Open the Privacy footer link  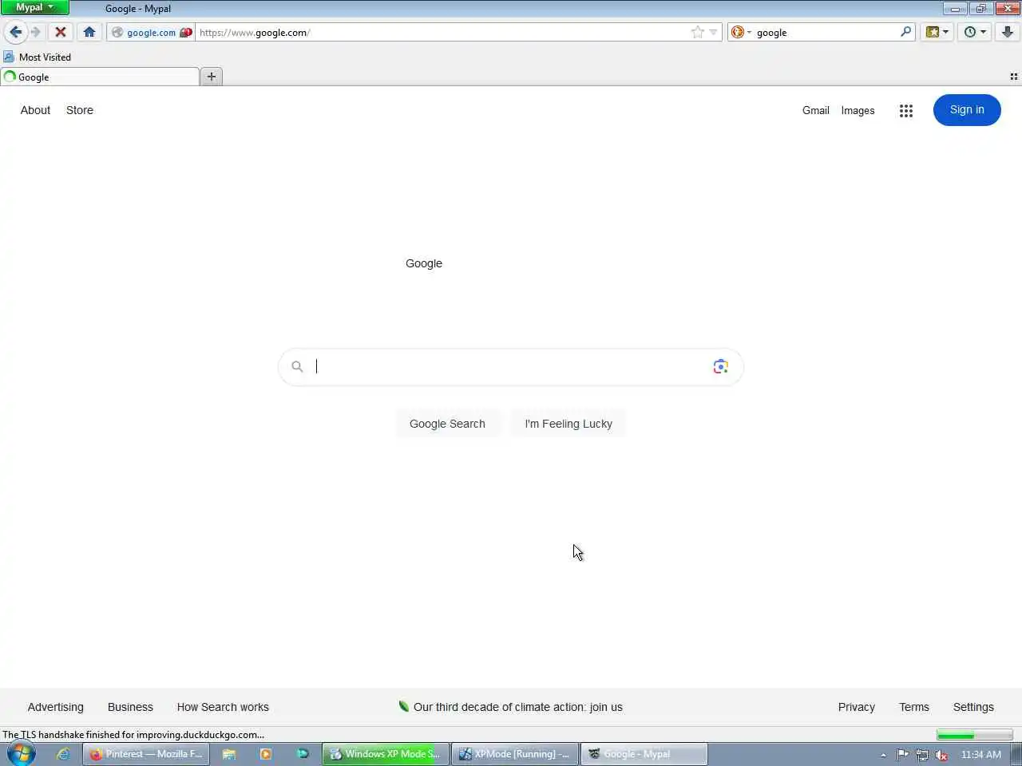click(x=857, y=707)
